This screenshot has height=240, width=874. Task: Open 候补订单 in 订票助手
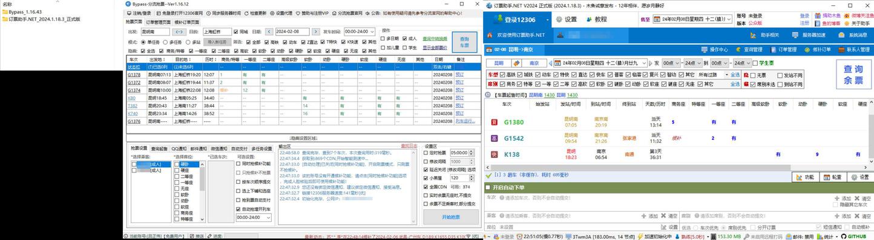click(x=818, y=49)
